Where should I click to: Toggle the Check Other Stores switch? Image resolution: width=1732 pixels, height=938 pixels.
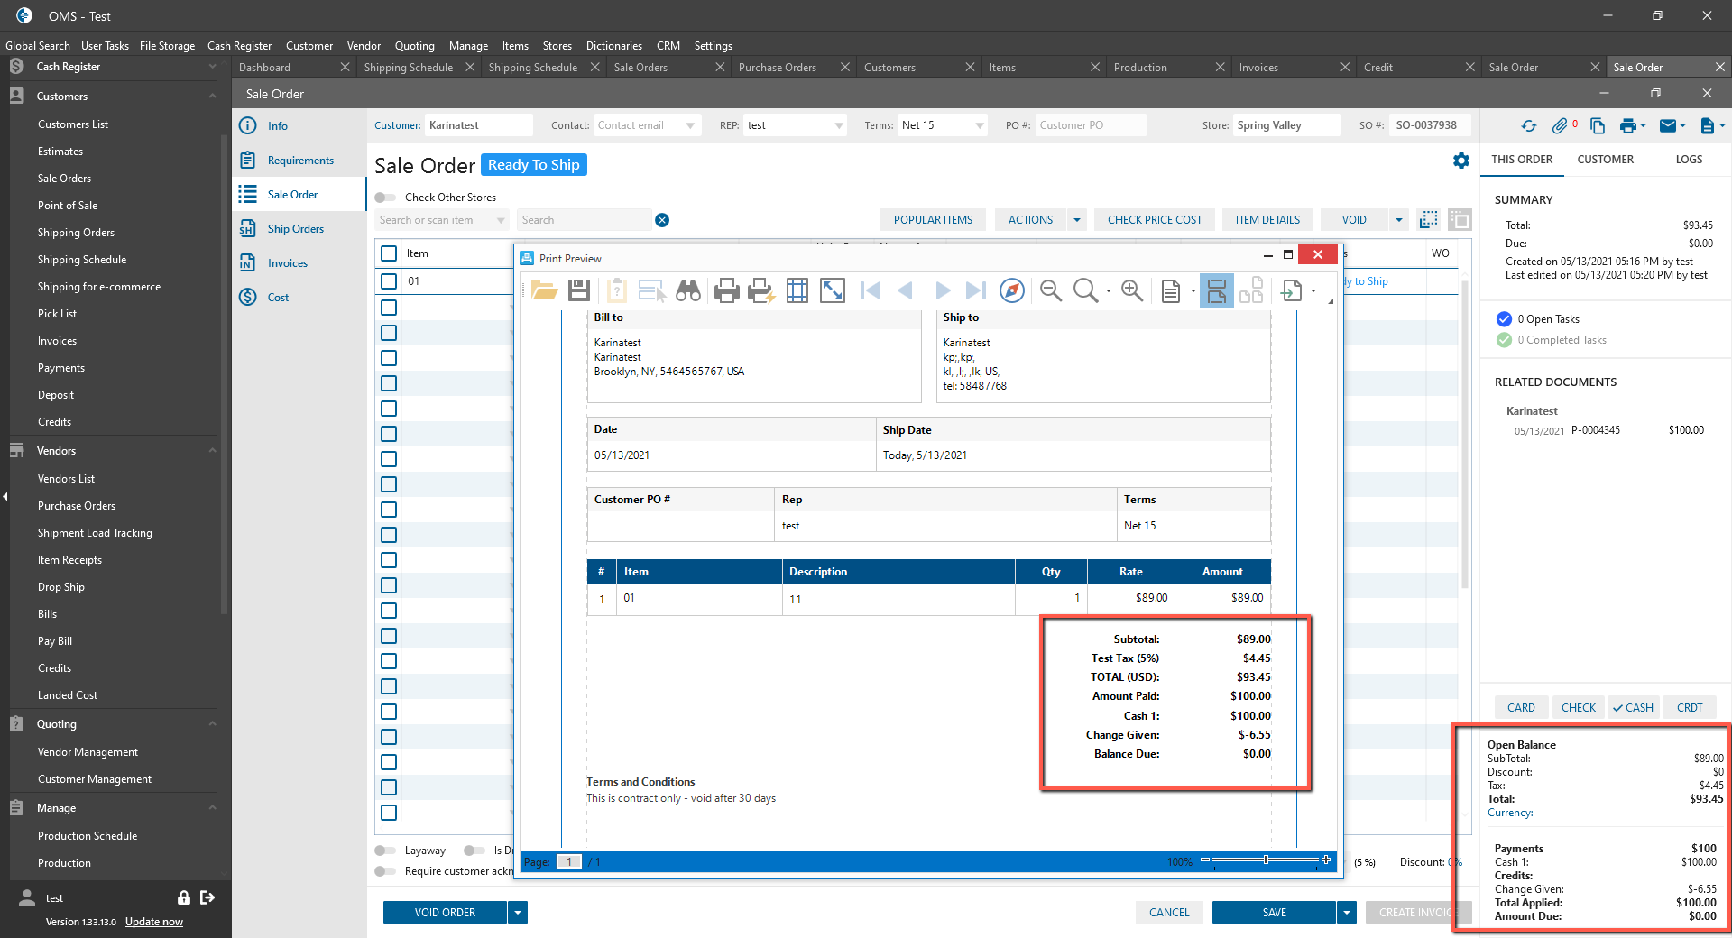(386, 198)
